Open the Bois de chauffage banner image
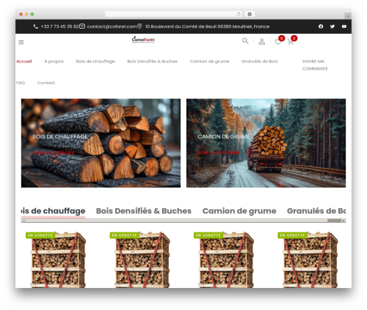Viewport: 367px width, 310px height. pyautogui.click(x=101, y=143)
